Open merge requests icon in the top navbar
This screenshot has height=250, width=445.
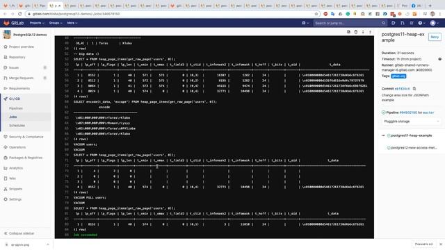(x=403, y=23)
